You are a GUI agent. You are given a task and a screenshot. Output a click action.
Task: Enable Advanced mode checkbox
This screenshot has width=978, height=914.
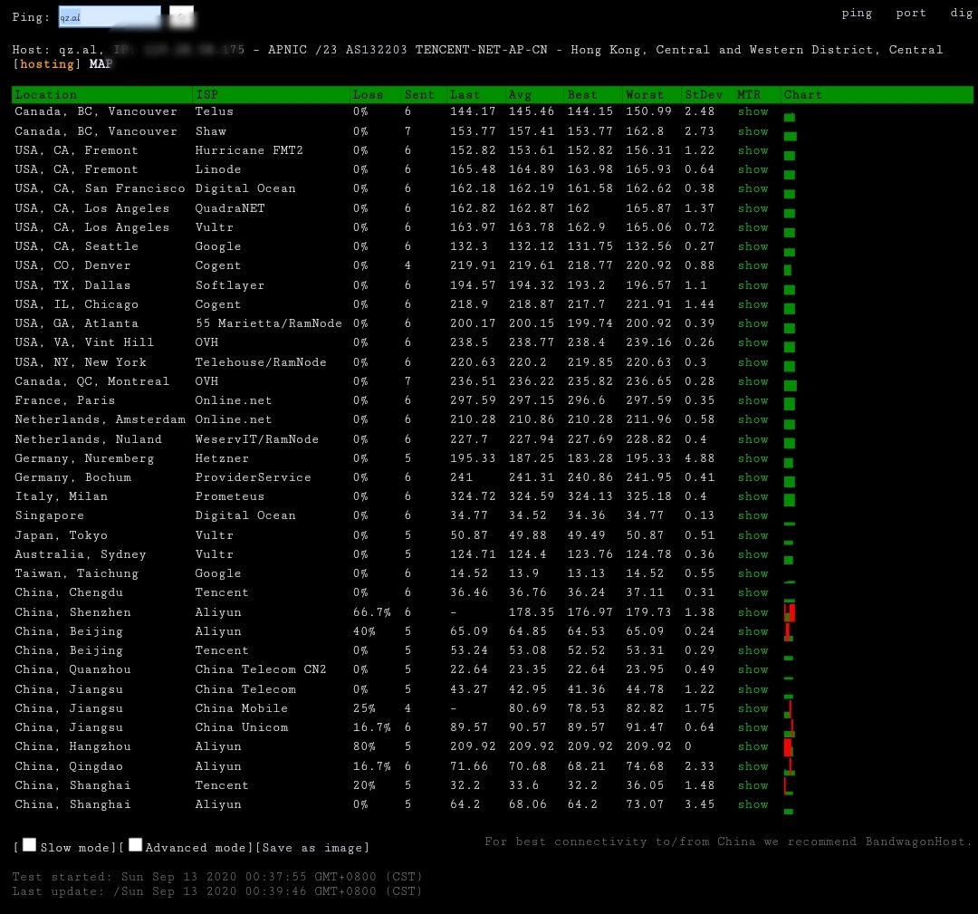coord(135,845)
